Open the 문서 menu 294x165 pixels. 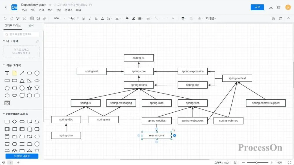[x=24, y=10]
